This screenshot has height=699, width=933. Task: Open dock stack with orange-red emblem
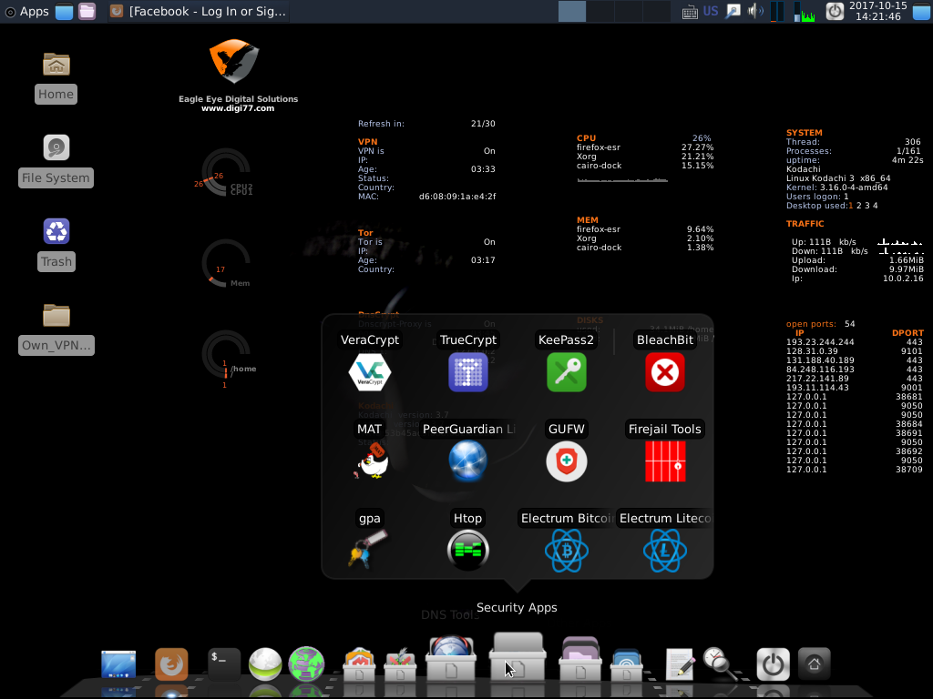point(359,664)
